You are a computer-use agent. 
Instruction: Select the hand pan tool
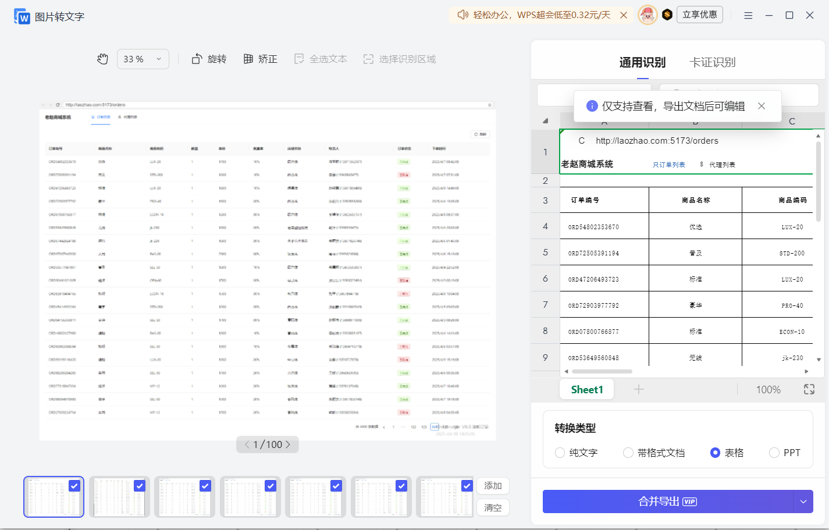(x=102, y=59)
